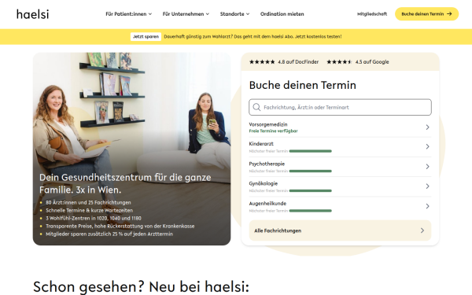The image size is (472, 295).
Task: Expand the Für Unternehmen menu
Action: point(186,14)
